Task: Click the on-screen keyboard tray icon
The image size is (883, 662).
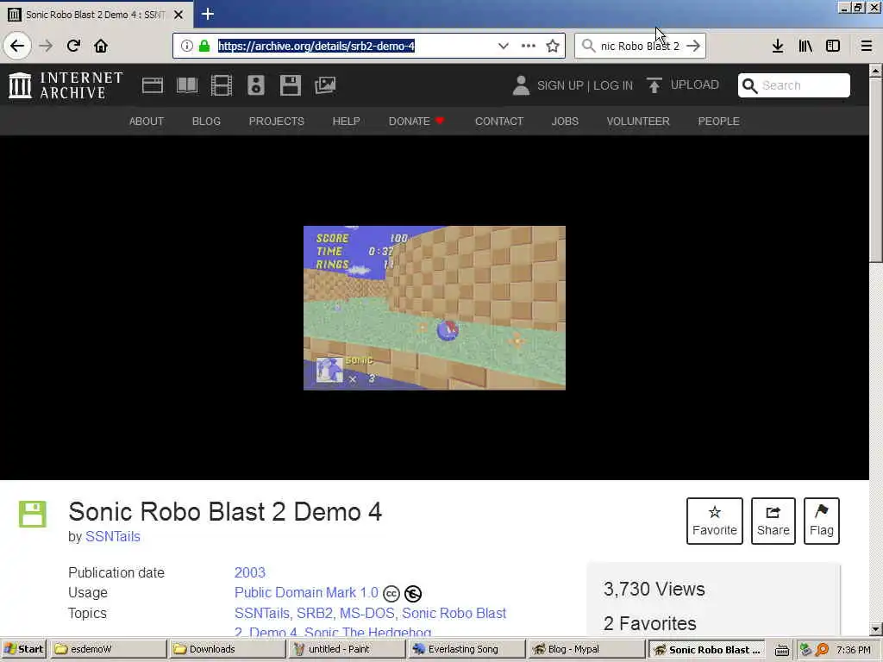Action: click(x=781, y=650)
